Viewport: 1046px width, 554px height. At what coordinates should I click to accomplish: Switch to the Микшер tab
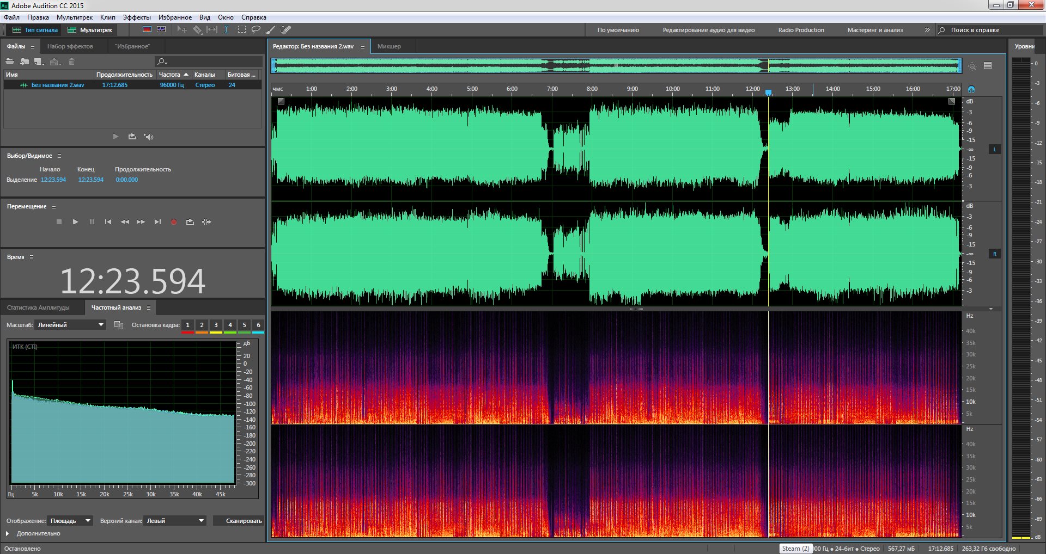click(389, 46)
